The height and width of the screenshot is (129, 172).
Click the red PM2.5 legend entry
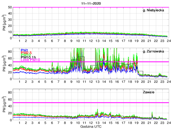pos(26,53)
